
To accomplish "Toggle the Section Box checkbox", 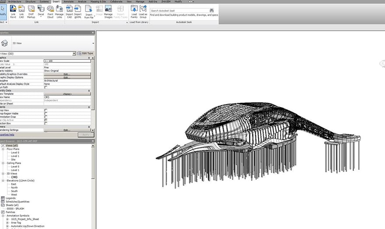I will 46,123.
